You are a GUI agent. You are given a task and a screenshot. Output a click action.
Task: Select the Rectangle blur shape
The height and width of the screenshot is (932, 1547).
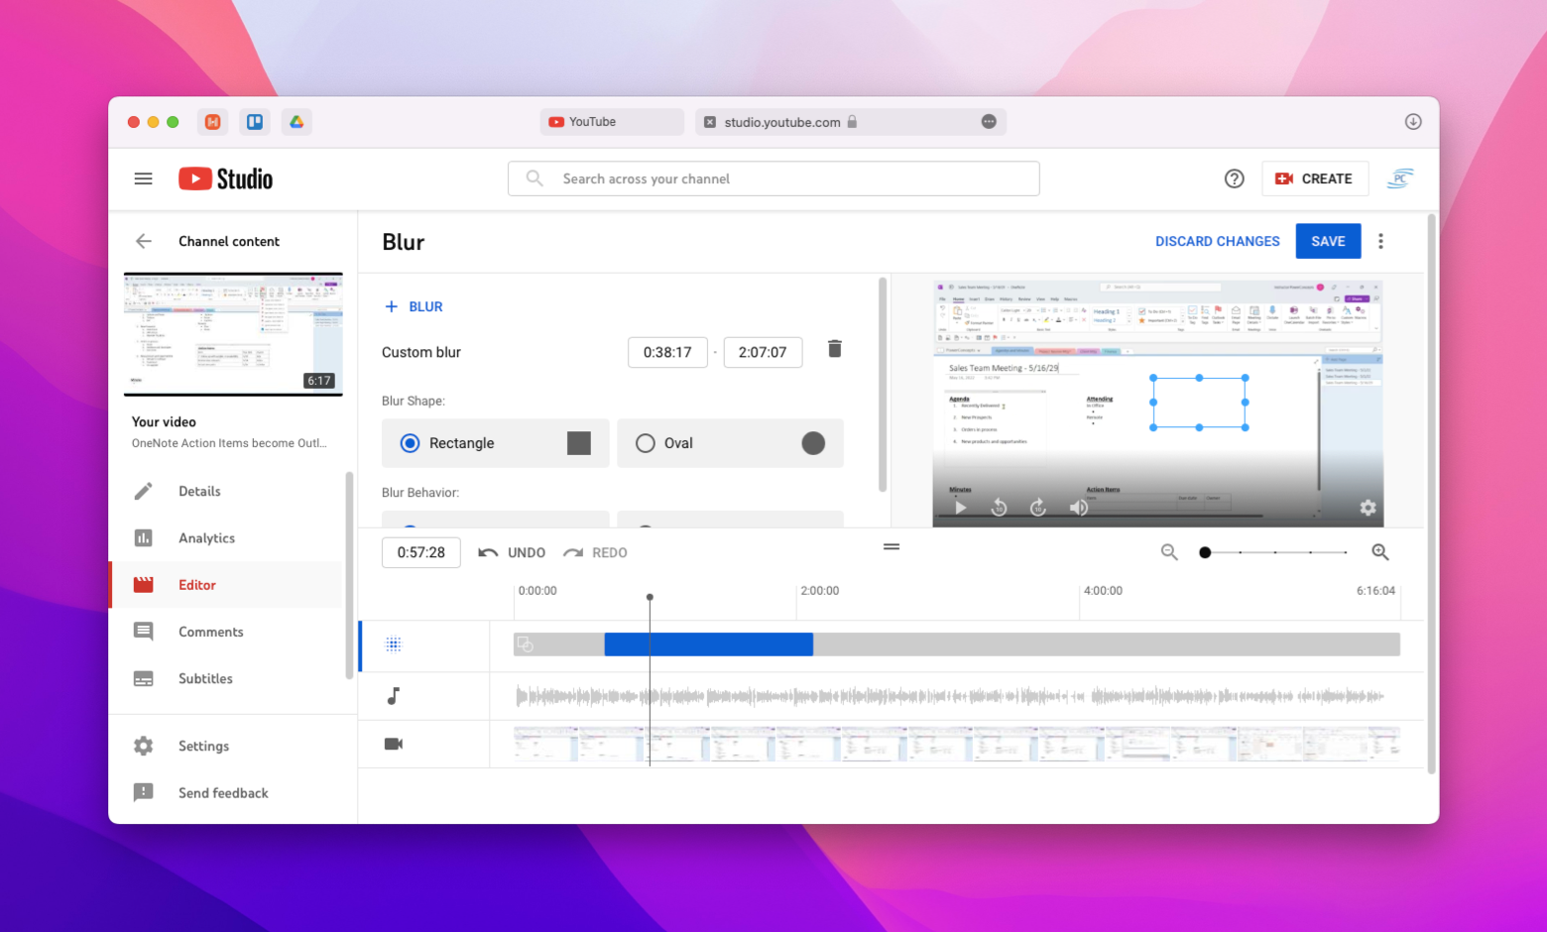[496, 443]
